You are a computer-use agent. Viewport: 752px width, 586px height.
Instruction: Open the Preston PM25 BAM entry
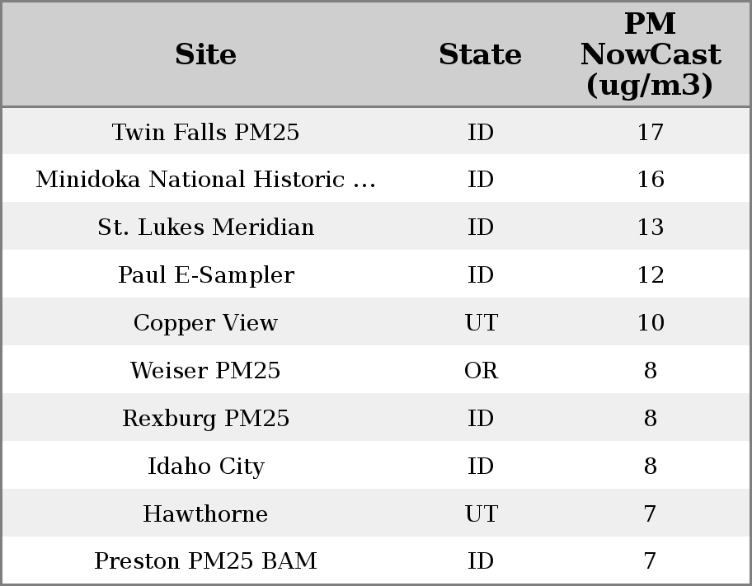pyautogui.click(x=205, y=561)
